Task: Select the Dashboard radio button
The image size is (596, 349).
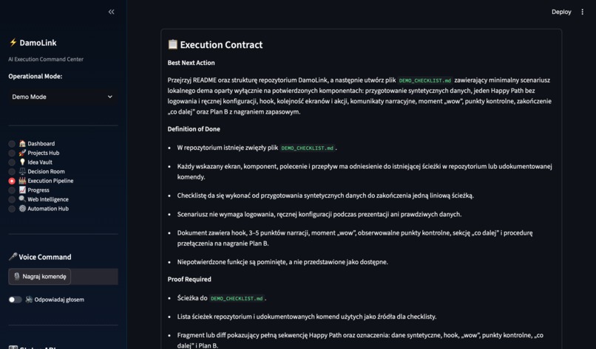Action: [12, 144]
